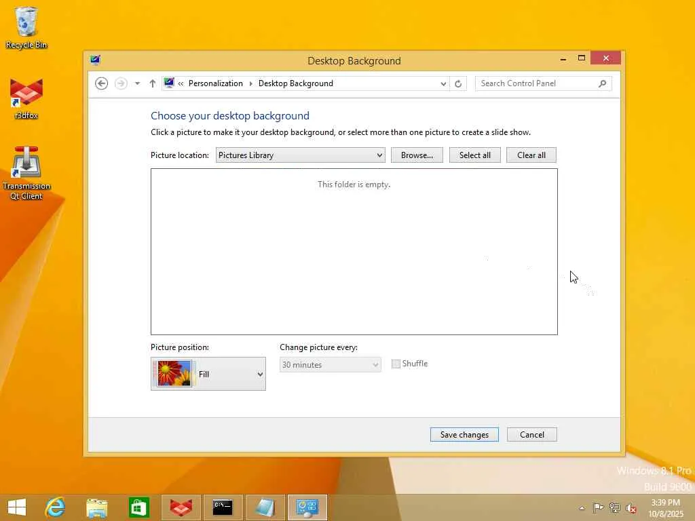The image size is (695, 521).
Task: Focus the Search Control Panel field
Action: click(x=543, y=83)
